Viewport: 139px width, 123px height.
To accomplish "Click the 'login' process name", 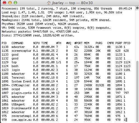I will pos(16,70).
